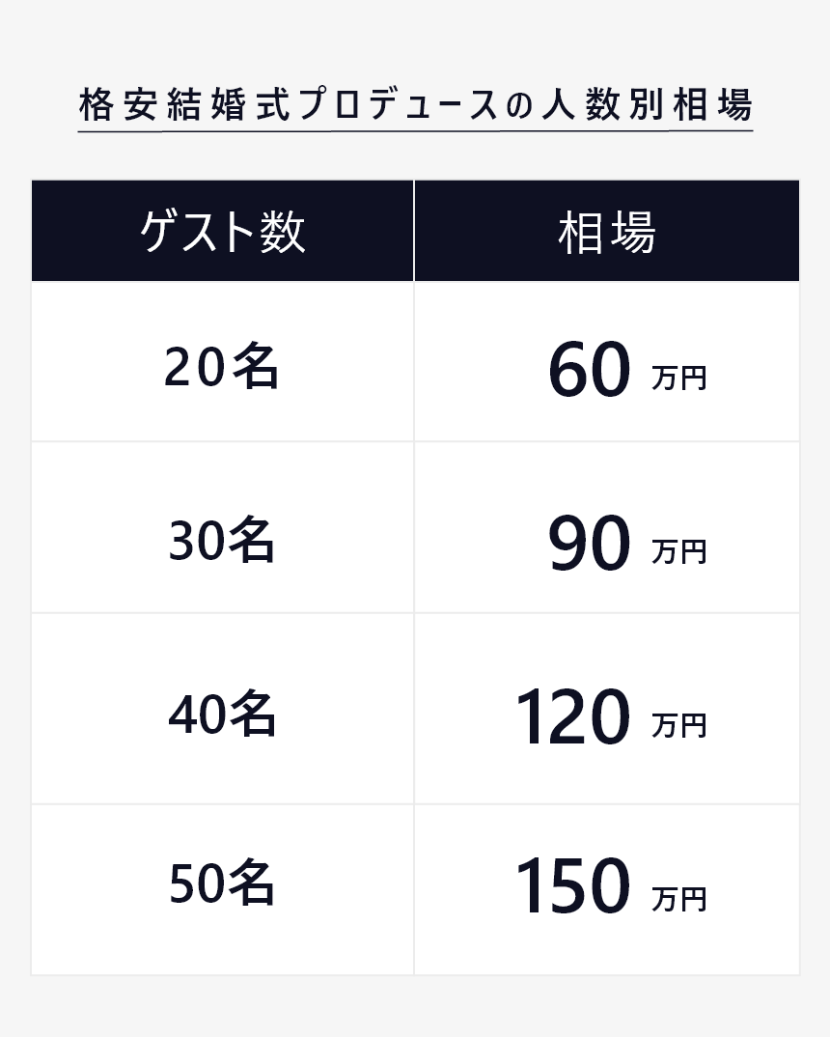
Task: Select the 相場 column header
Action: click(607, 231)
